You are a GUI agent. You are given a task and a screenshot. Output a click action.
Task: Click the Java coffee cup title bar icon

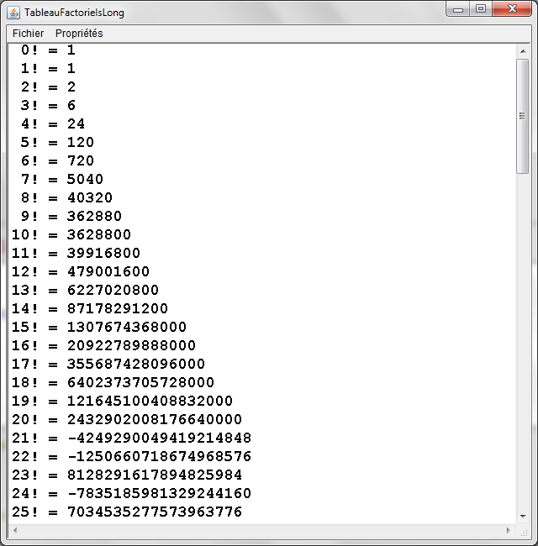[13, 13]
